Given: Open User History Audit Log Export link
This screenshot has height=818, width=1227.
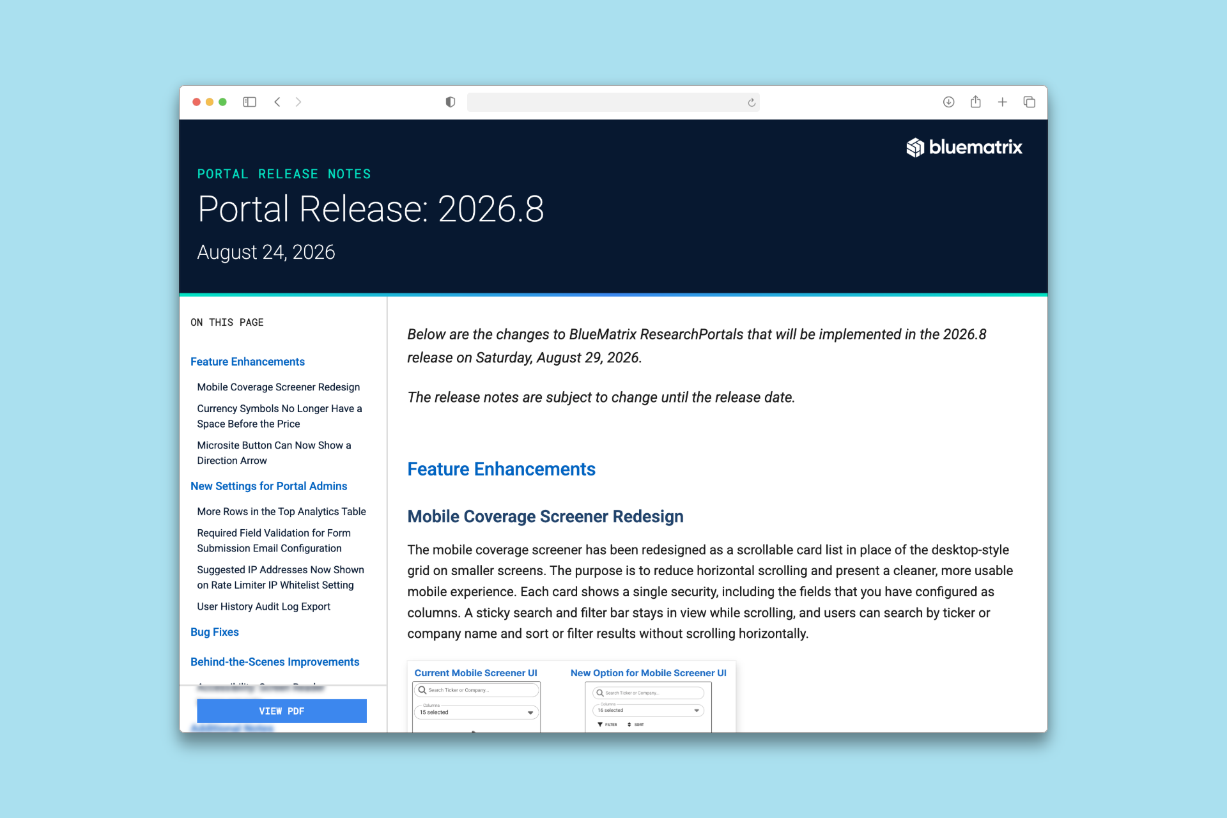Looking at the screenshot, I should tap(263, 606).
